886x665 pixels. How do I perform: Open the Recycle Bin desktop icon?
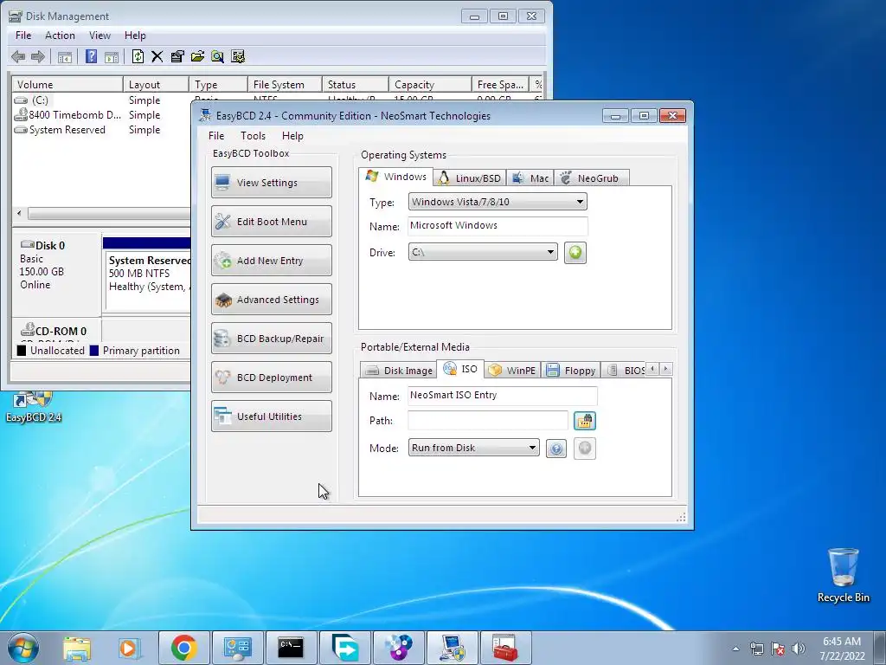[x=843, y=575]
